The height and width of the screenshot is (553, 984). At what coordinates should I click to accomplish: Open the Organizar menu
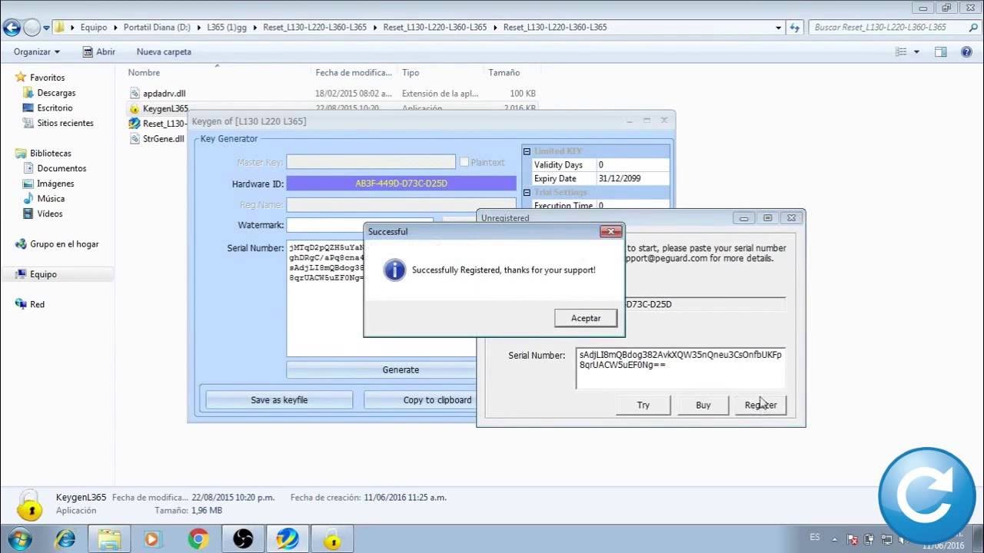pyautogui.click(x=37, y=51)
